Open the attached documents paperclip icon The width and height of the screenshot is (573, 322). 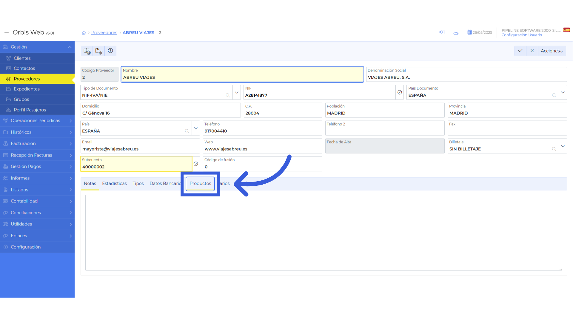99,51
